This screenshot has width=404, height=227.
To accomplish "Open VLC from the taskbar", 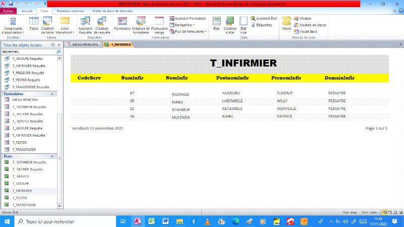I will coord(207,221).
